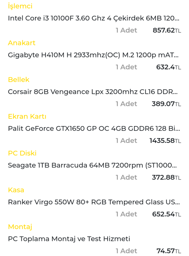Image resolution: width=189 pixels, height=256 pixels.
Task: Select the Kasa category heading
Action: click(16, 190)
